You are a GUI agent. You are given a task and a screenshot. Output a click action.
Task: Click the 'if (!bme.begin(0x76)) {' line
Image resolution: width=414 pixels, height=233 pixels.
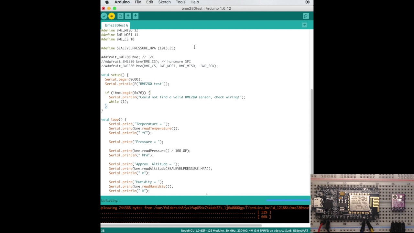[x=127, y=93]
